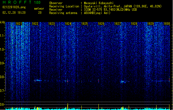
Task: Click the Receiving antenna field label
Action: click(63, 13)
